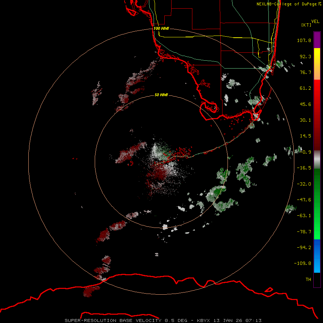Select the 14.5 scale value
The height and width of the screenshot is (323, 323).
coord(305,136)
